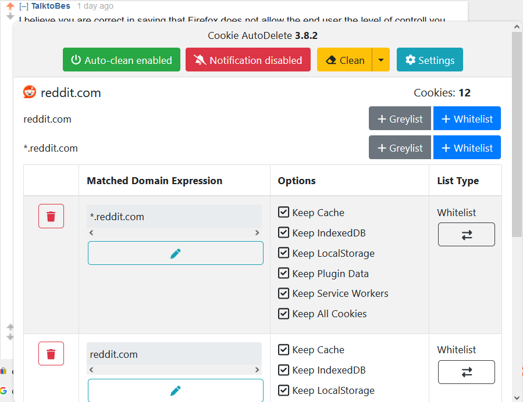The image size is (523, 402).
Task: Click the reddit favicon next to reddit.com
Action: tap(29, 92)
